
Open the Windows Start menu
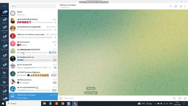coord(3,103)
